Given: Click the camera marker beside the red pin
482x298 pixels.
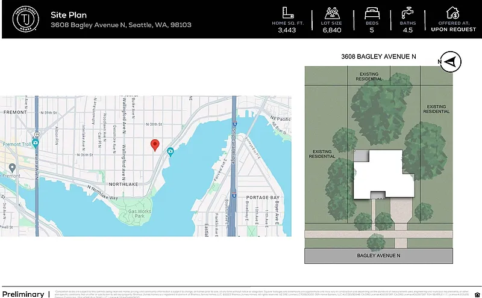Looking at the screenshot, I should [x=171, y=151].
